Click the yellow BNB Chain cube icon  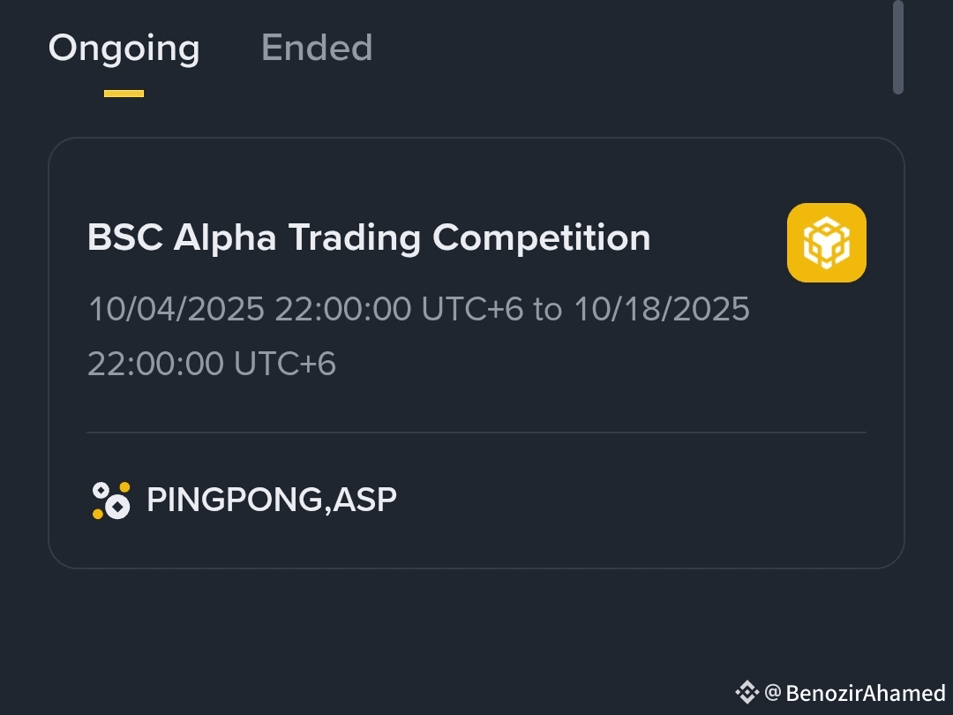826,243
